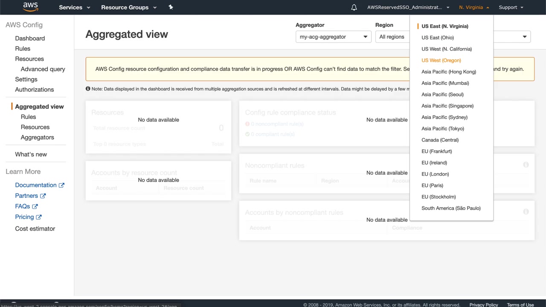Open the All regions filter dropdown
This screenshot has height=307, width=546.
(392, 37)
